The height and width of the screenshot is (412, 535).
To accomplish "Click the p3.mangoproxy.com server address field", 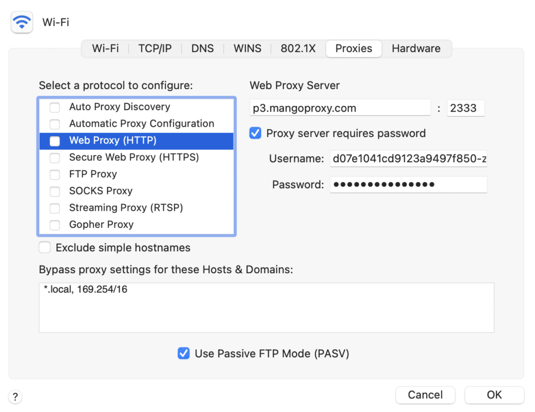I will tap(340, 108).
